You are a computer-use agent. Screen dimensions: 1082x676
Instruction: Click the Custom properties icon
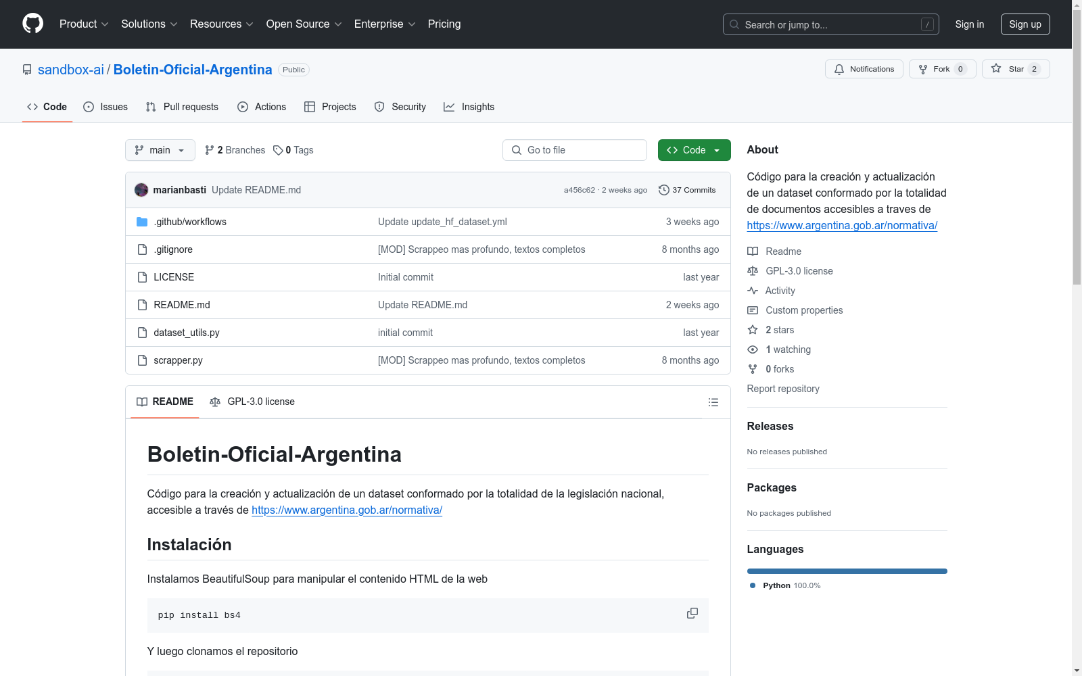click(753, 310)
